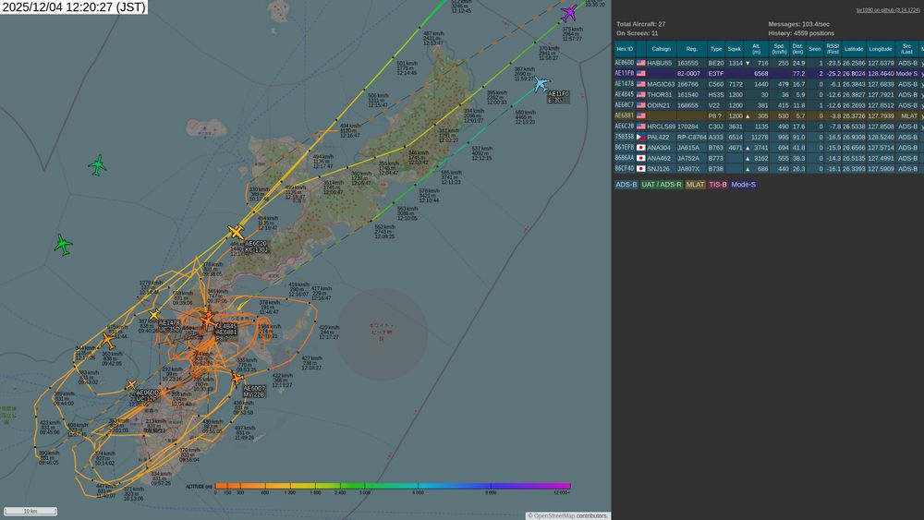
Task: Sort table by Dist. (km) column
Action: pyautogui.click(x=797, y=49)
